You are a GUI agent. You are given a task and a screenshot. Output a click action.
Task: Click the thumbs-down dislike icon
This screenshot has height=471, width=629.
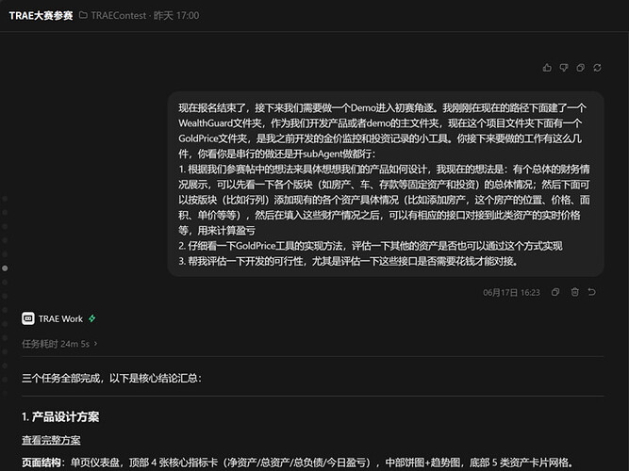[x=564, y=68]
